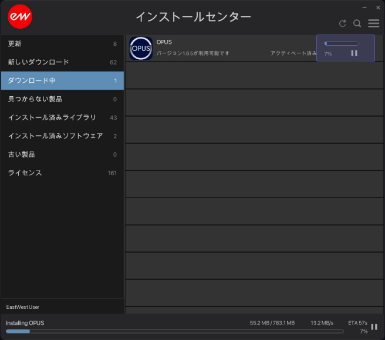Click the EastWest red logo
Image resolution: width=385 pixels, height=340 pixels.
tap(20, 16)
